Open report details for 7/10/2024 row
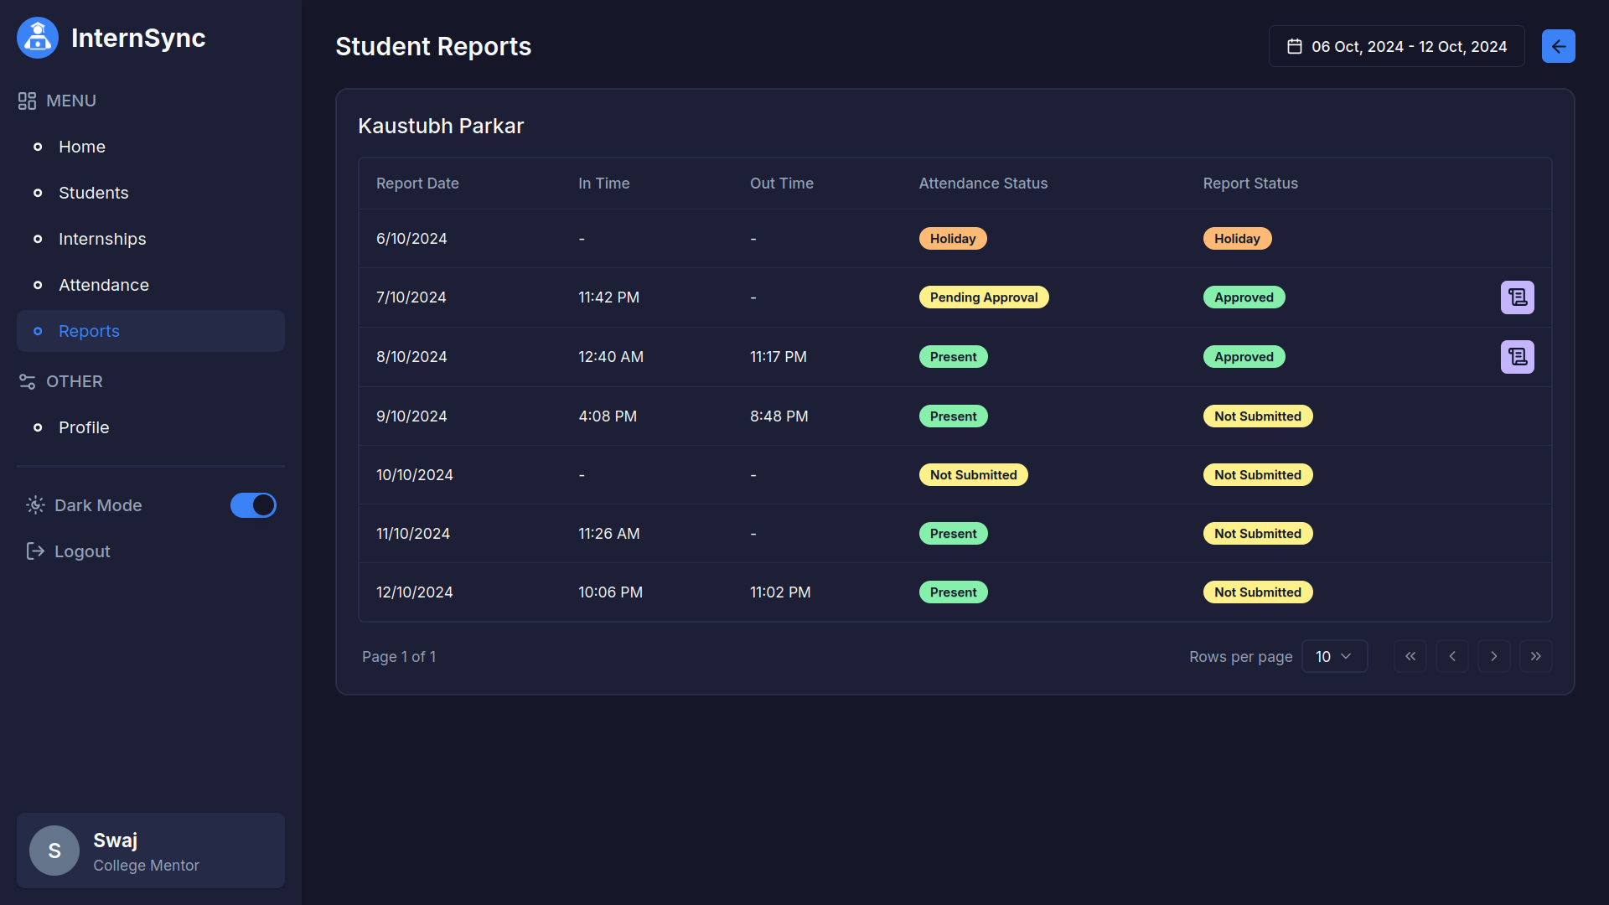Screen dimensions: 1609x905 tap(1517, 297)
